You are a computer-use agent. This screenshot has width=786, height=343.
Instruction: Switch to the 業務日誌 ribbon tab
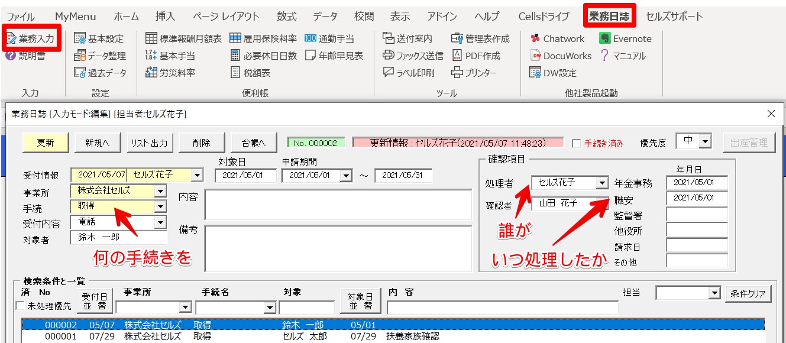(x=609, y=16)
